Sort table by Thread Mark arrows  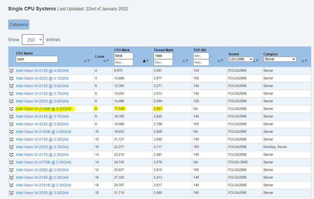pos(185,61)
